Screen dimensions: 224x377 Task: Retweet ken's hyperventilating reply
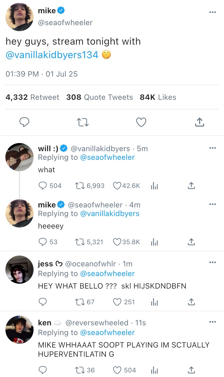(x=79, y=370)
